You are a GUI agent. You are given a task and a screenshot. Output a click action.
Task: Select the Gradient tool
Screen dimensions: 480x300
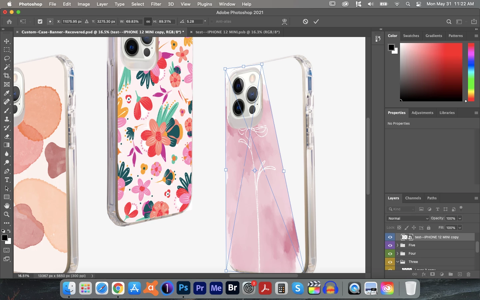[7, 145]
